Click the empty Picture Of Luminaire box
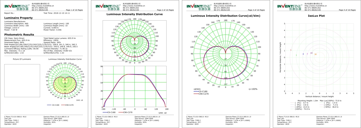361x128 pixels. pos(22,81)
